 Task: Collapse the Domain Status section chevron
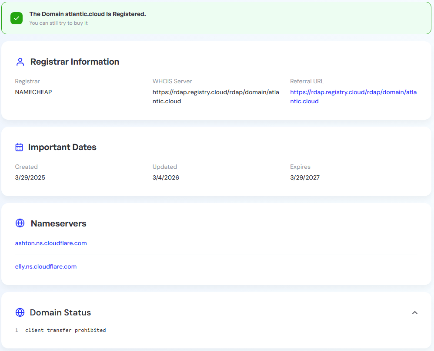[x=414, y=313]
